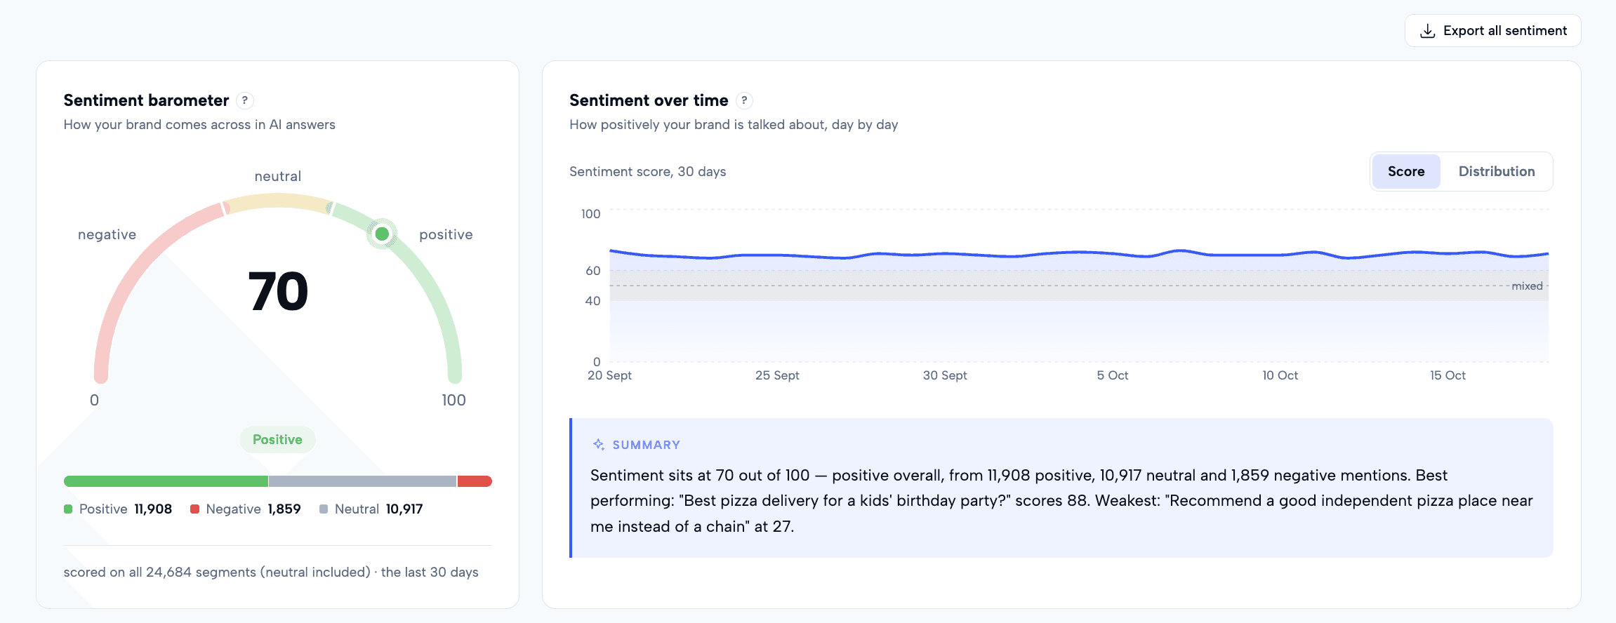The image size is (1616, 623).
Task: Click the green gauge indicator dot
Action: click(x=382, y=234)
